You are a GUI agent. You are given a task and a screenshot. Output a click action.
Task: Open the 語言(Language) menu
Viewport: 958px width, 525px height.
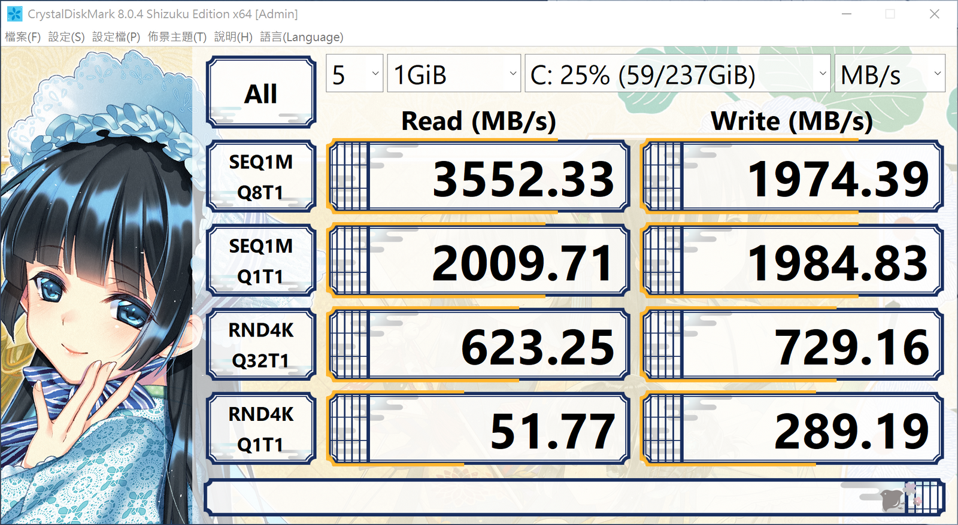(302, 37)
